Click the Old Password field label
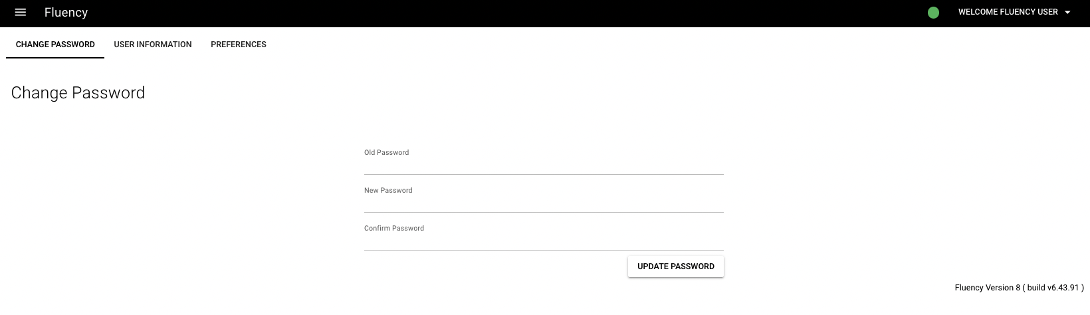1090x315 pixels. click(386, 153)
